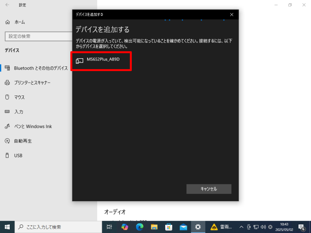311x233 pixels.
Task: Click the keyboard icon beside 入力
Action: [x=7, y=111]
